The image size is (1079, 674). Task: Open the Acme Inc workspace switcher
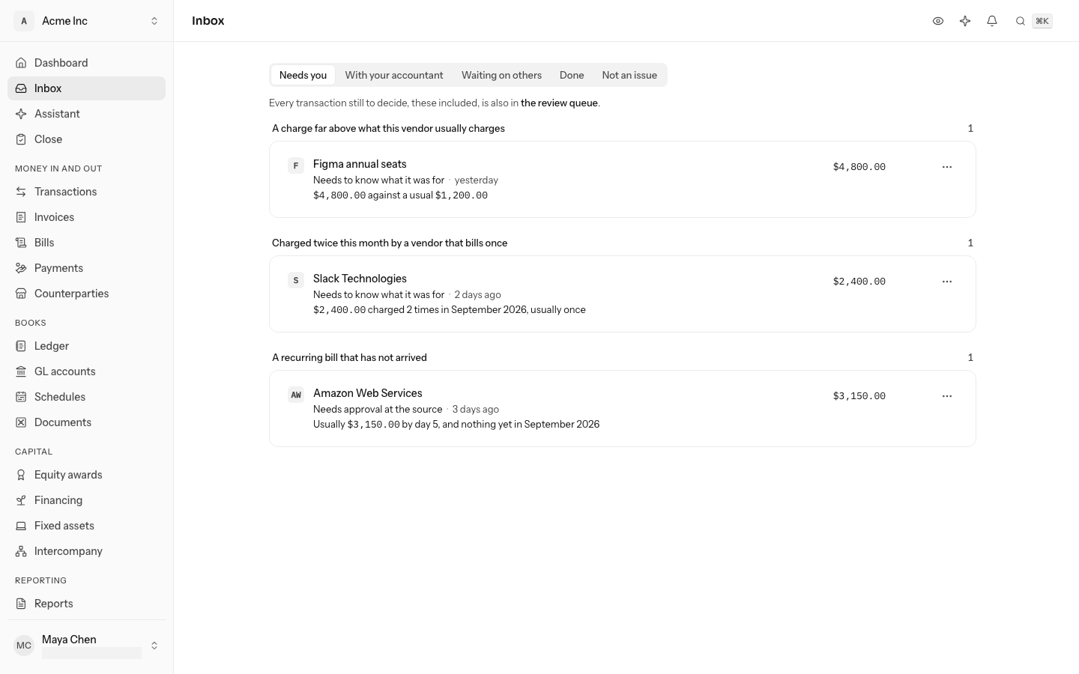(x=87, y=21)
